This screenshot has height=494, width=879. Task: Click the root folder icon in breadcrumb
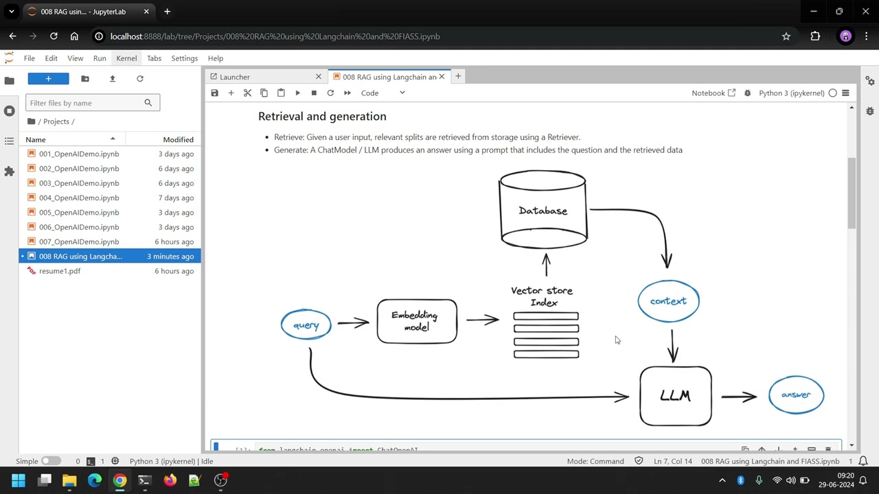coord(31,121)
